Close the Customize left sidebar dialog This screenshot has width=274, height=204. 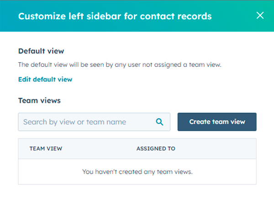pos(260,16)
